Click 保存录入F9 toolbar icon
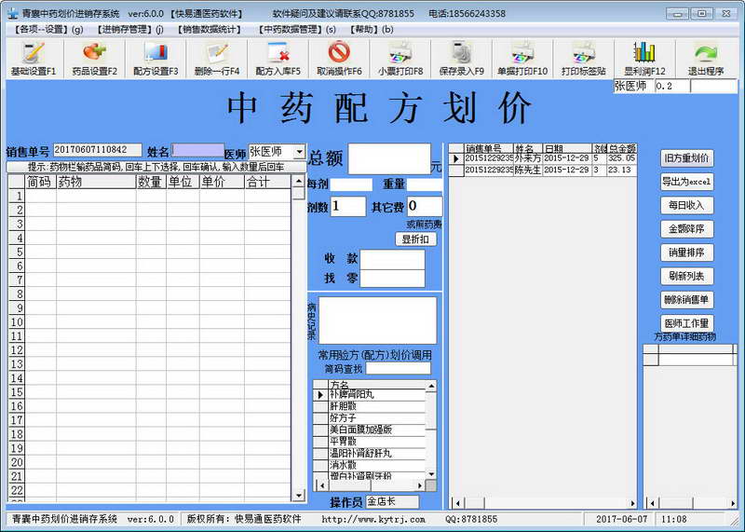Screen dimensions: 745x532 tap(462, 59)
